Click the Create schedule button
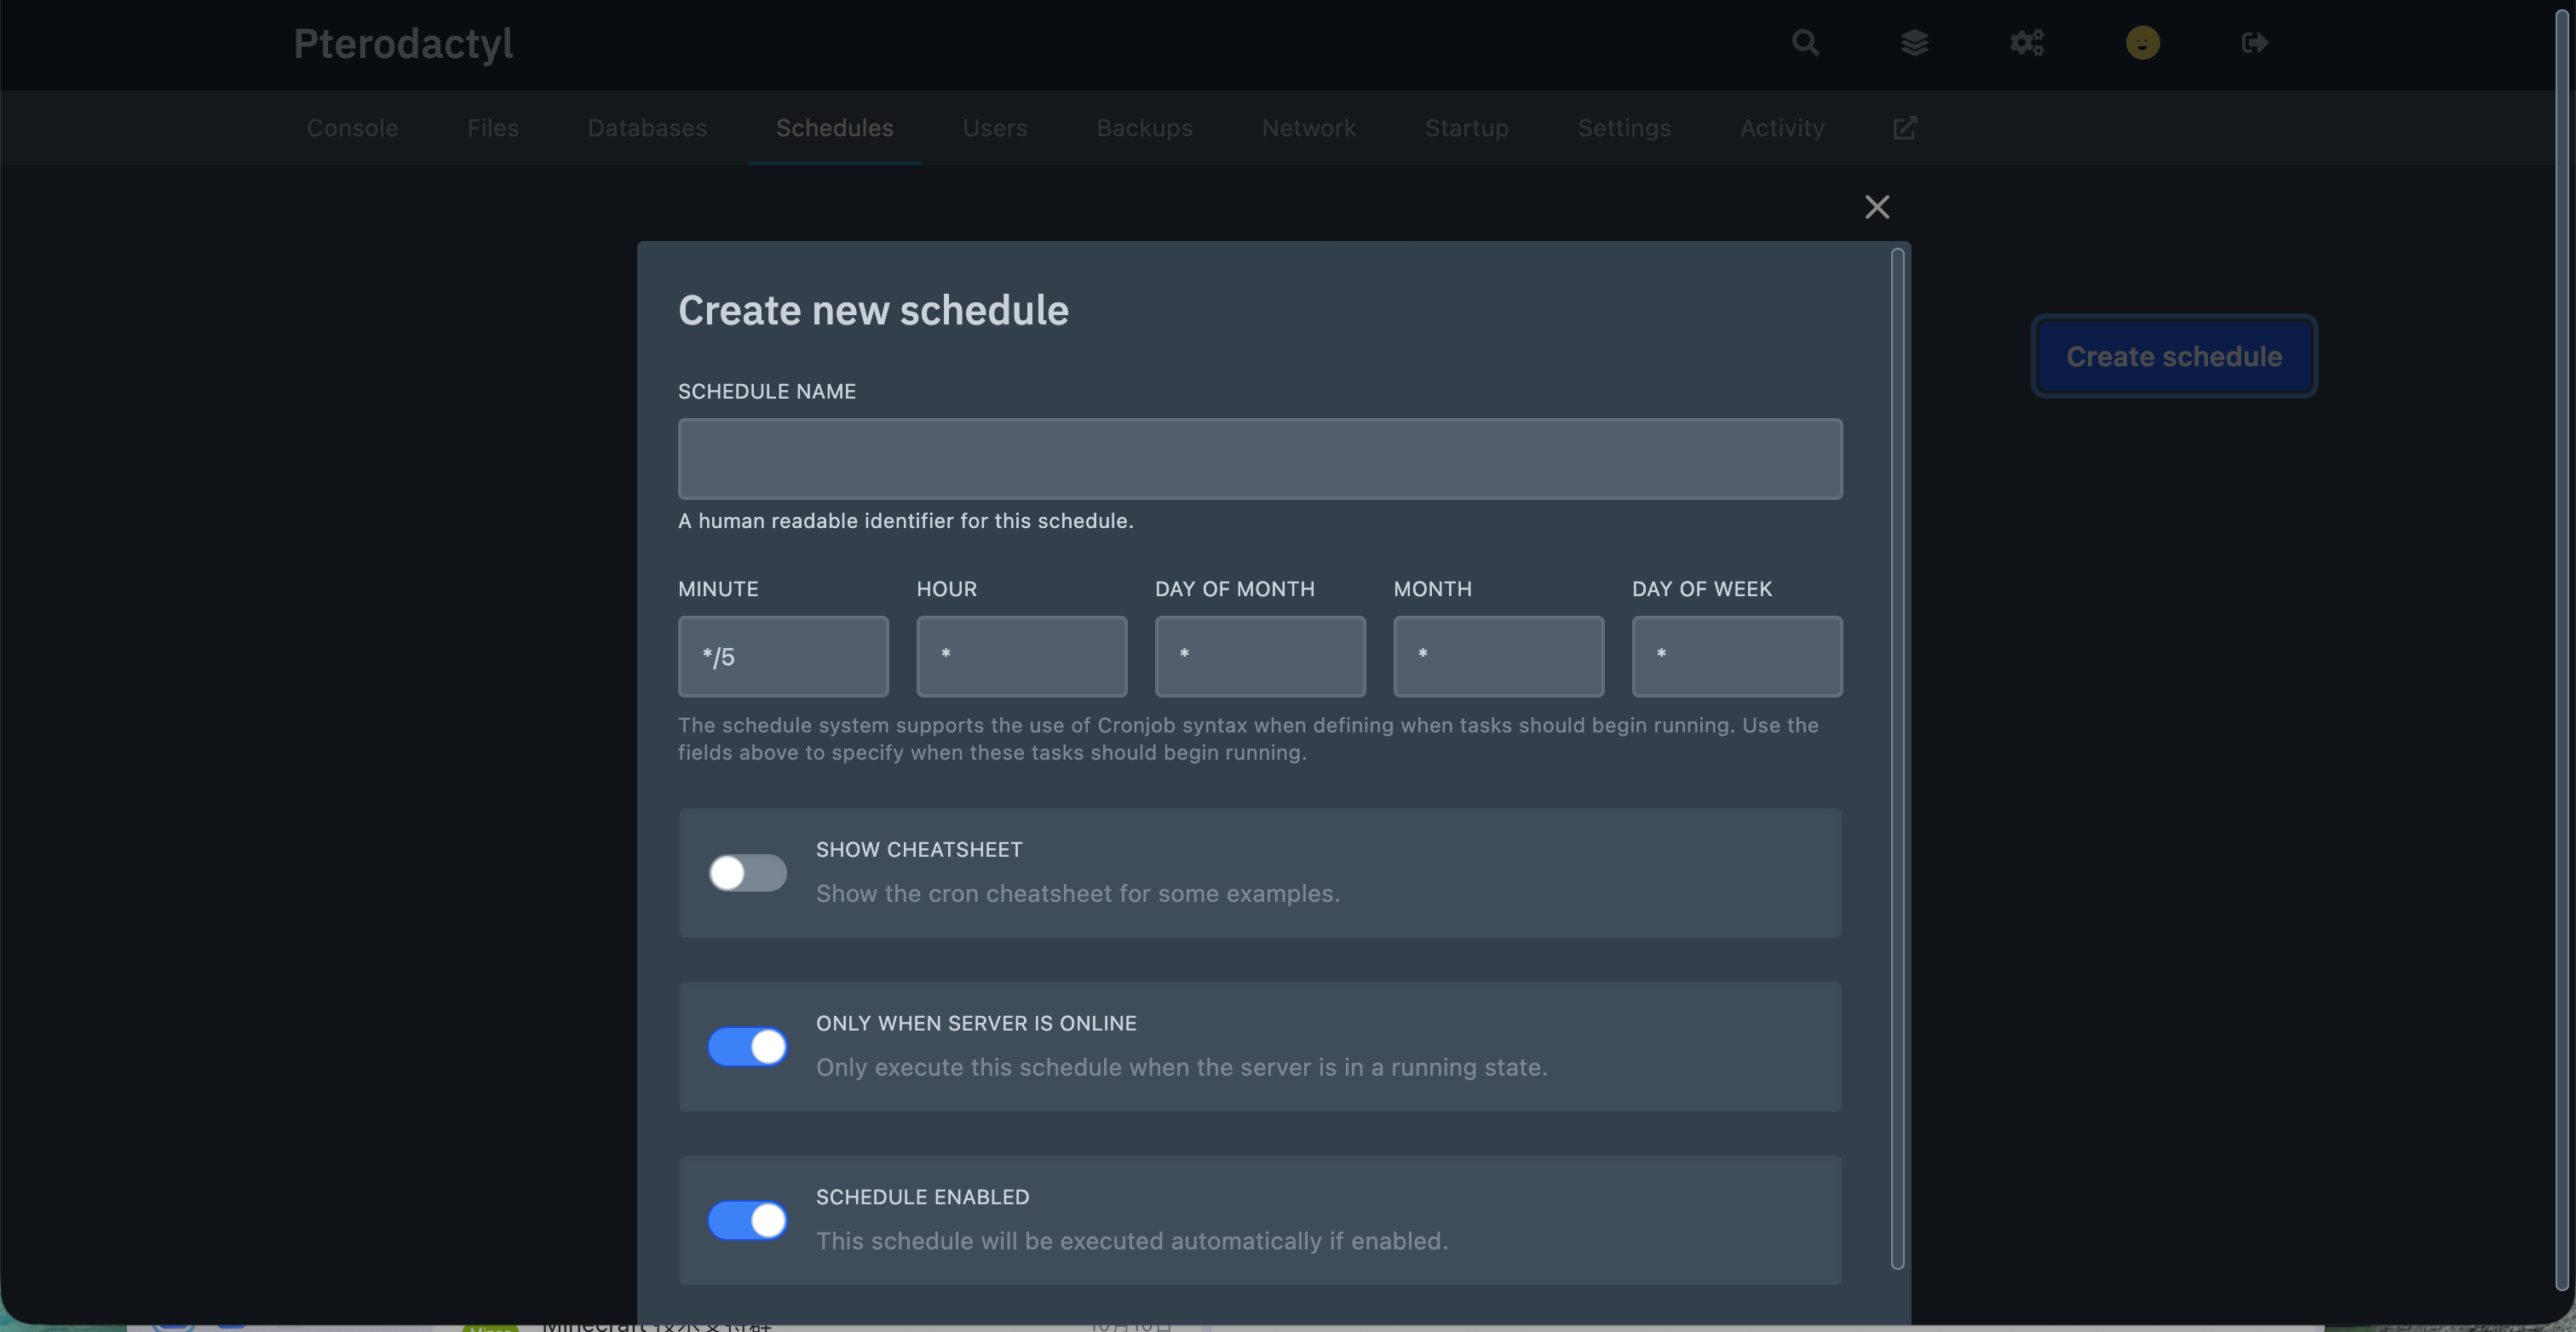The height and width of the screenshot is (1332, 2576). (2173, 356)
